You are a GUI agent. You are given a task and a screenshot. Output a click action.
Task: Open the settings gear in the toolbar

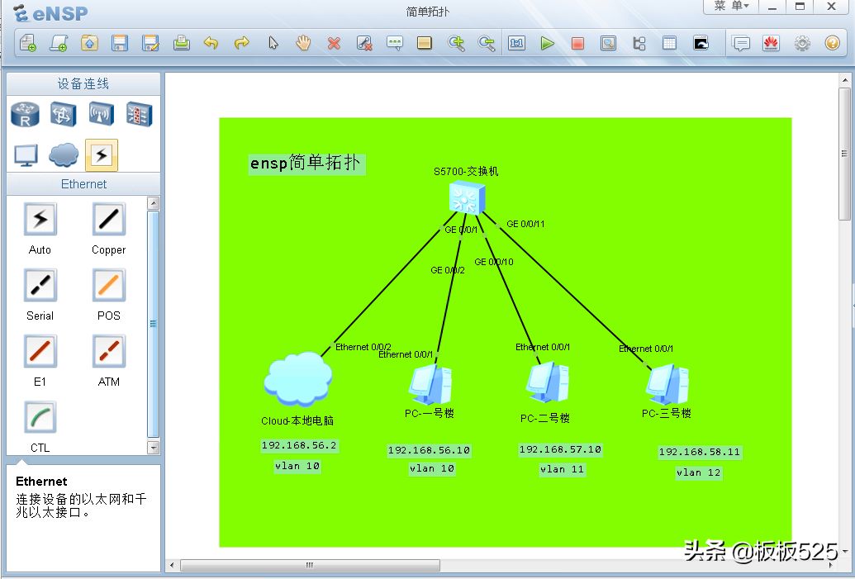tap(802, 43)
